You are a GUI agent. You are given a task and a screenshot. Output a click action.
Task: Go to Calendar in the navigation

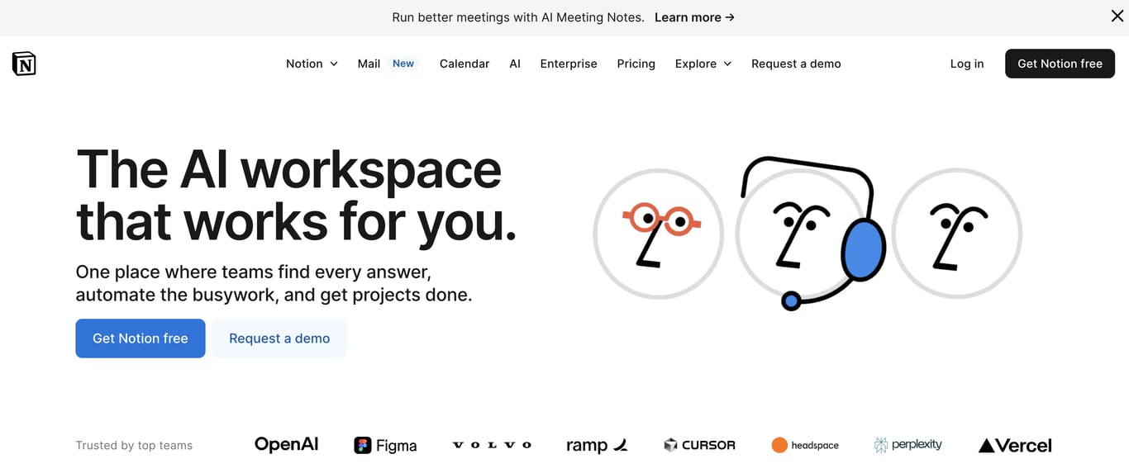pos(464,64)
